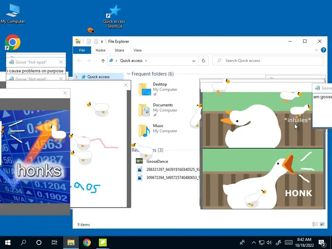332x249 pixels.
Task: Open the Documents folder
Action: click(158, 110)
